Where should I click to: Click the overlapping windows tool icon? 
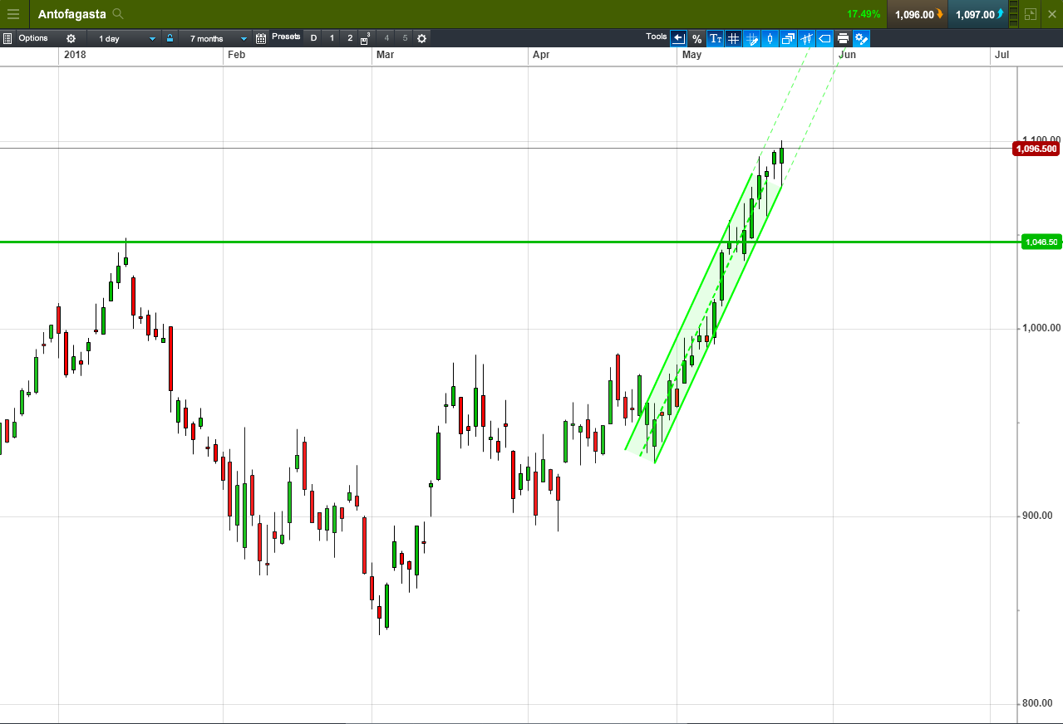[x=788, y=38]
